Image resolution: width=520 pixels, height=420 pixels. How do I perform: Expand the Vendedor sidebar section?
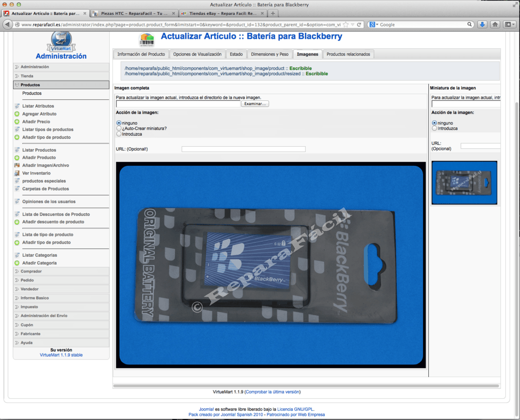pyautogui.click(x=61, y=289)
